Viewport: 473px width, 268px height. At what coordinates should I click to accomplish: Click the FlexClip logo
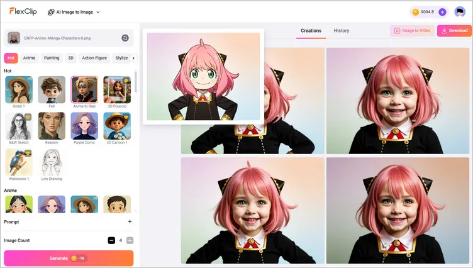23,11
